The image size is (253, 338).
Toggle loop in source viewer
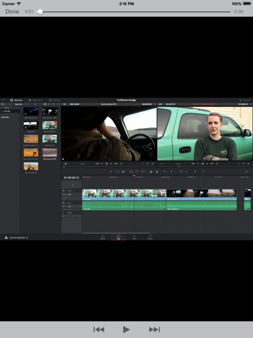click(121, 163)
